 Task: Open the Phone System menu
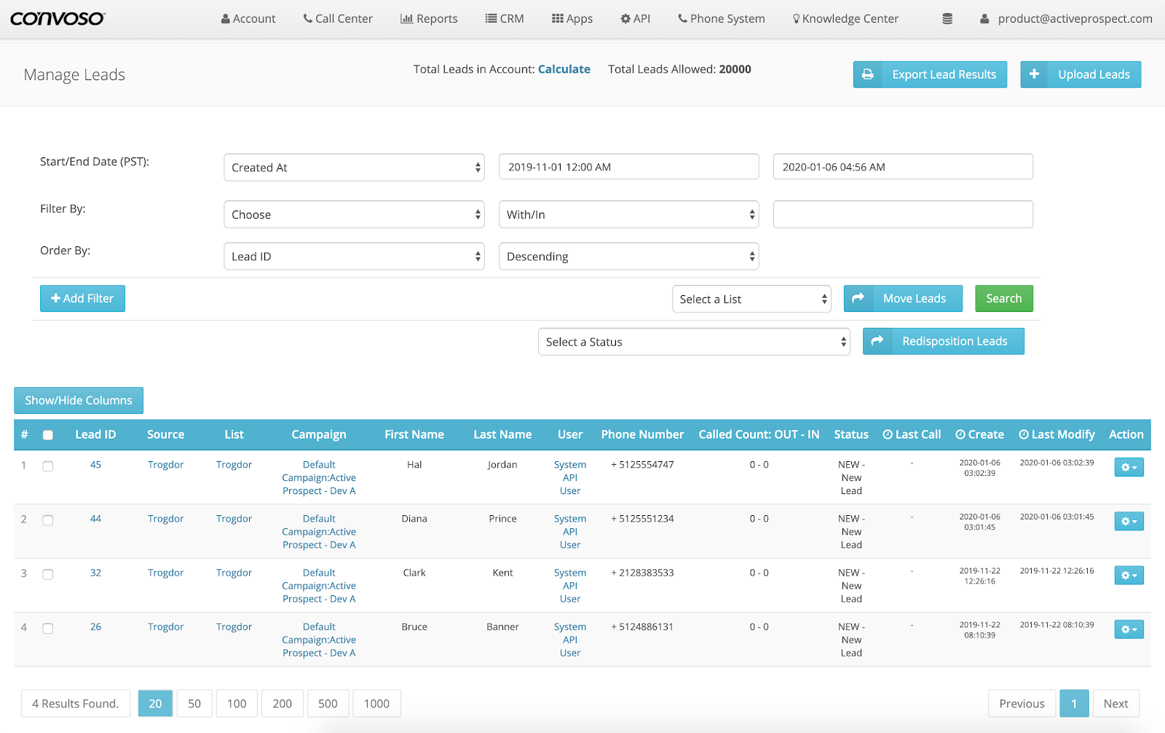722,19
